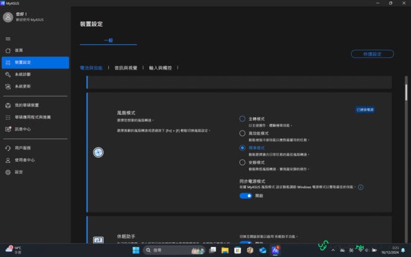Select 高效能模式 fan mode radio button
411x257 pixels.
[242, 134]
